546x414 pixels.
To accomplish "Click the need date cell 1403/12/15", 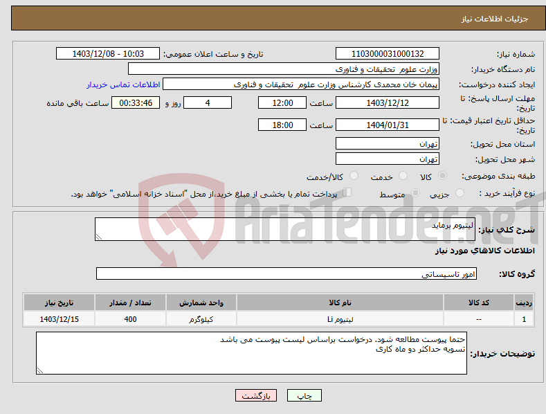I will [59, 319].
